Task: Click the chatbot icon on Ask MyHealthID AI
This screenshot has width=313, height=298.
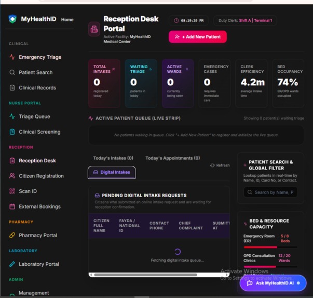Action: coord(250,283)
